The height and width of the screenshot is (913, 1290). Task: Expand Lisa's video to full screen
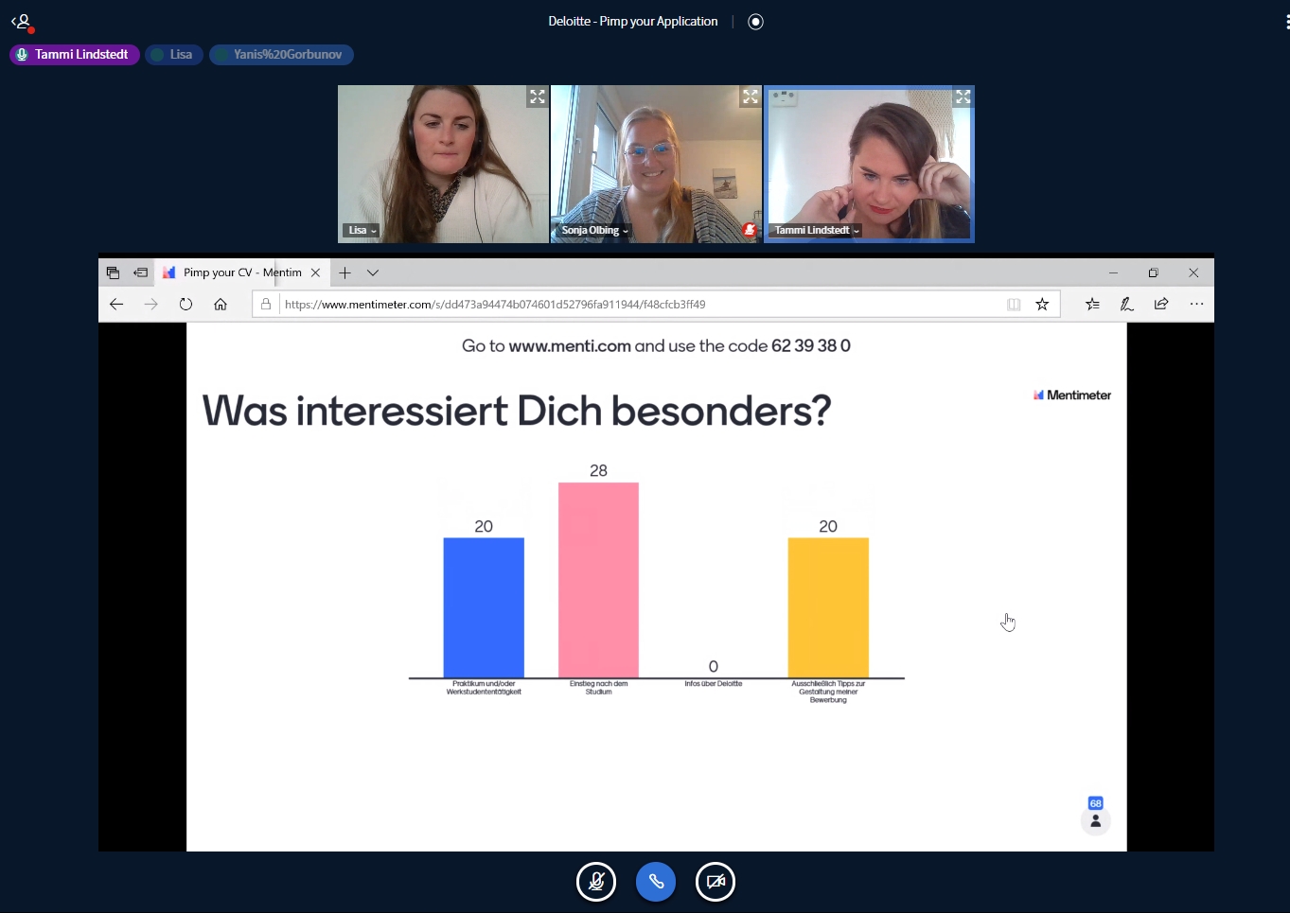click(538, 97)
